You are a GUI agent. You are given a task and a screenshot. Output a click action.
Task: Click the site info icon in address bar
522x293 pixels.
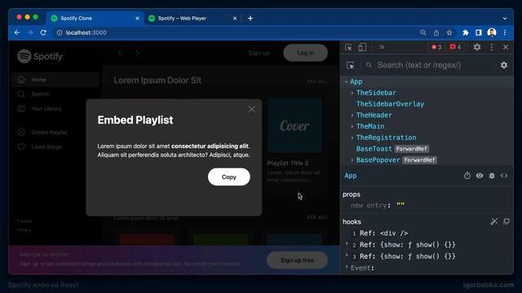click(60, 33)
